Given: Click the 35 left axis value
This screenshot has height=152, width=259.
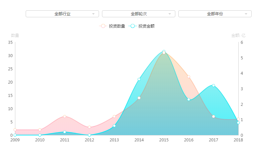Looking at the screenshot, I should click(x=10, y=42).
